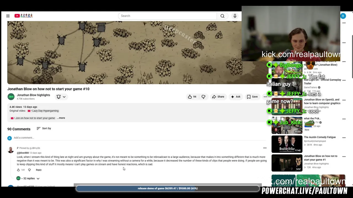
Task: Open the @jblow888 commenter avatar
Action: click(11, 150)
